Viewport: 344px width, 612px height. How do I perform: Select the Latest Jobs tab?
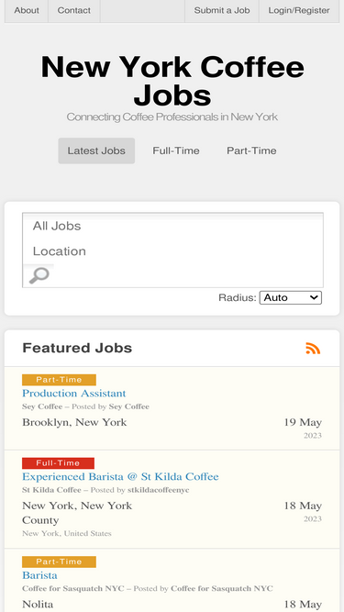(96, 150)
